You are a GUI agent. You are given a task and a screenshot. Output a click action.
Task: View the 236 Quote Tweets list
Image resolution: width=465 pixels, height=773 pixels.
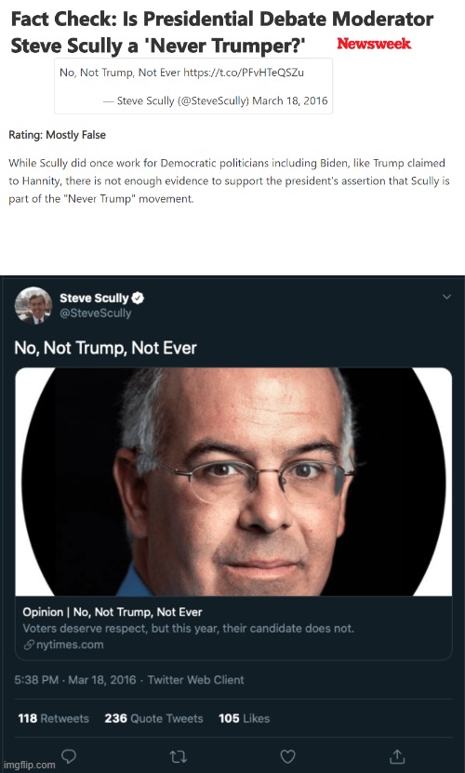pyautogui.click(x=153, y=718)
